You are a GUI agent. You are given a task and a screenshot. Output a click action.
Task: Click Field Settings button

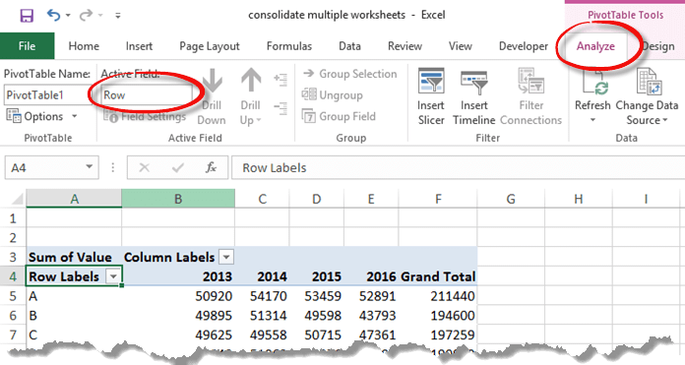pyautogui.click(x=145, y=116)
